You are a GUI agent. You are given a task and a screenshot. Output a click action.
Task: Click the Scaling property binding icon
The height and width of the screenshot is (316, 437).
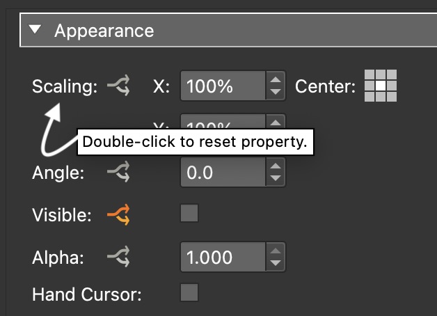pyautogui.click(x=118, y=87)
